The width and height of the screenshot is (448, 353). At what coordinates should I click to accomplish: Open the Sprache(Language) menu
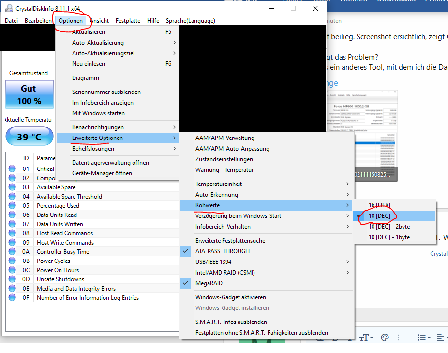(190, 21)
